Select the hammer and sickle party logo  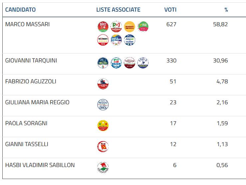point(103,146)
